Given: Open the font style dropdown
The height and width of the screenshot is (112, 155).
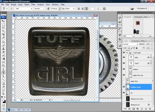Looking at the screenshot, I should coord(43,9).
